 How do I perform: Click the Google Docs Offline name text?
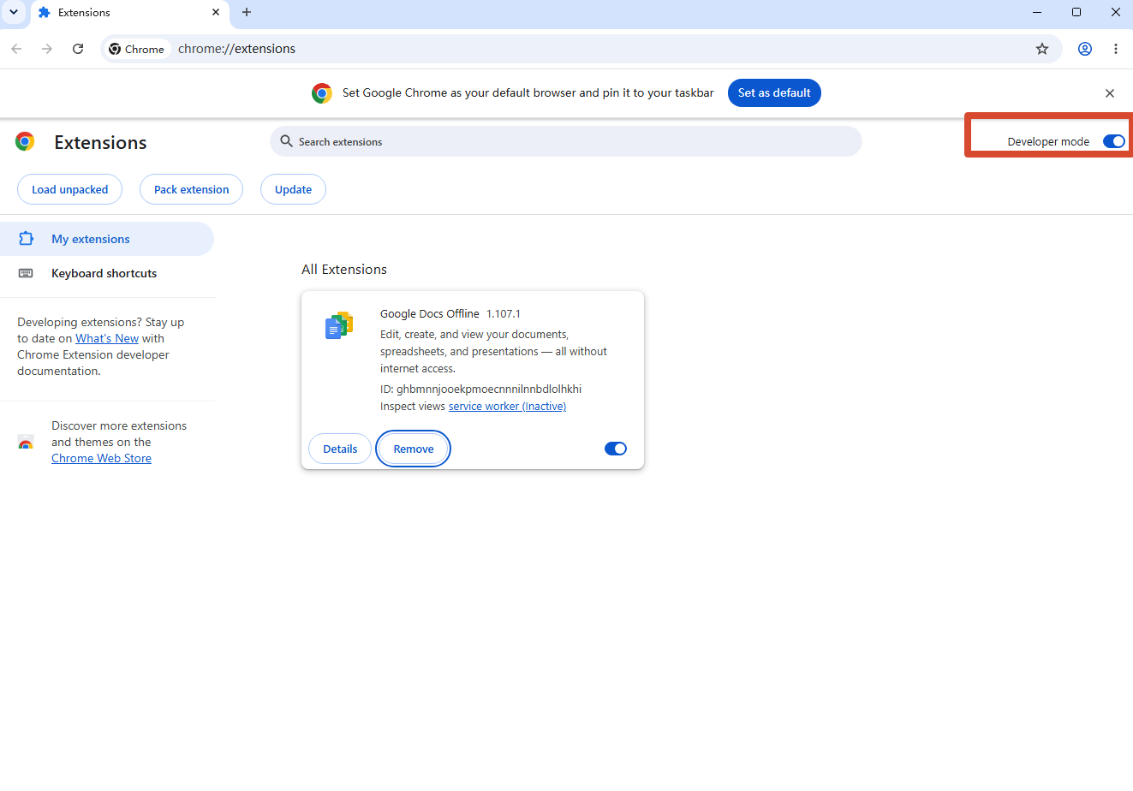(x=430, y=314)
